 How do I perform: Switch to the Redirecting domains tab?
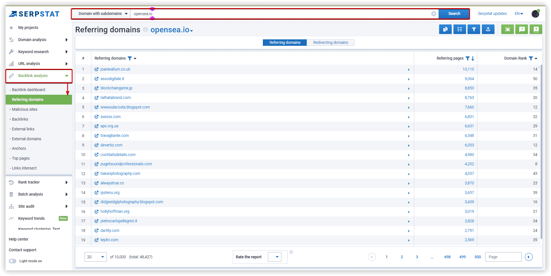331,42
